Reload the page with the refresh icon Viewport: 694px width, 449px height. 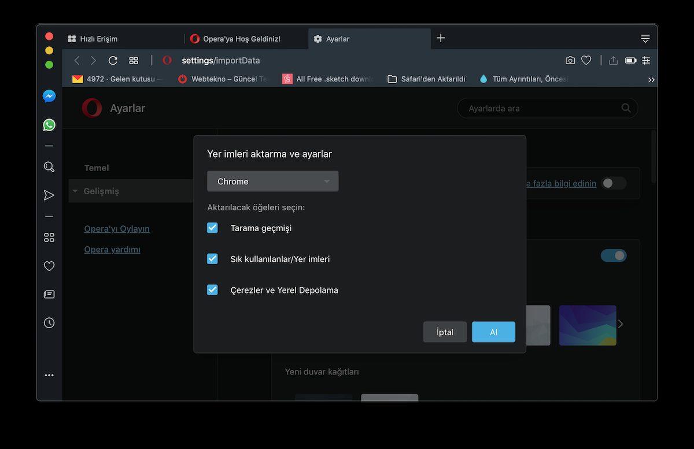tap(113, 61)
